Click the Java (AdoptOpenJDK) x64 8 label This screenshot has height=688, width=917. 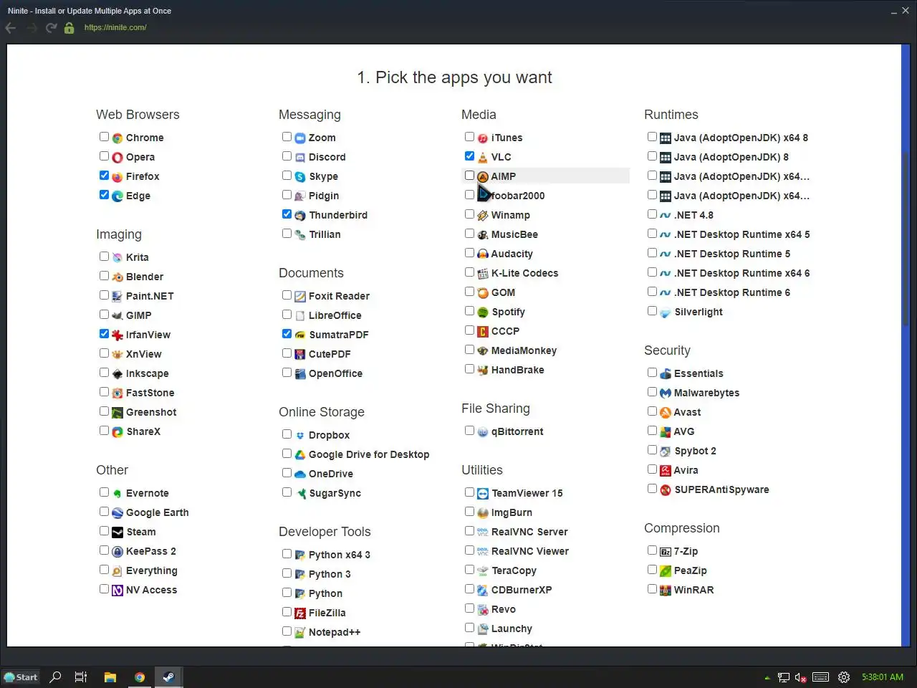point(741,138)
